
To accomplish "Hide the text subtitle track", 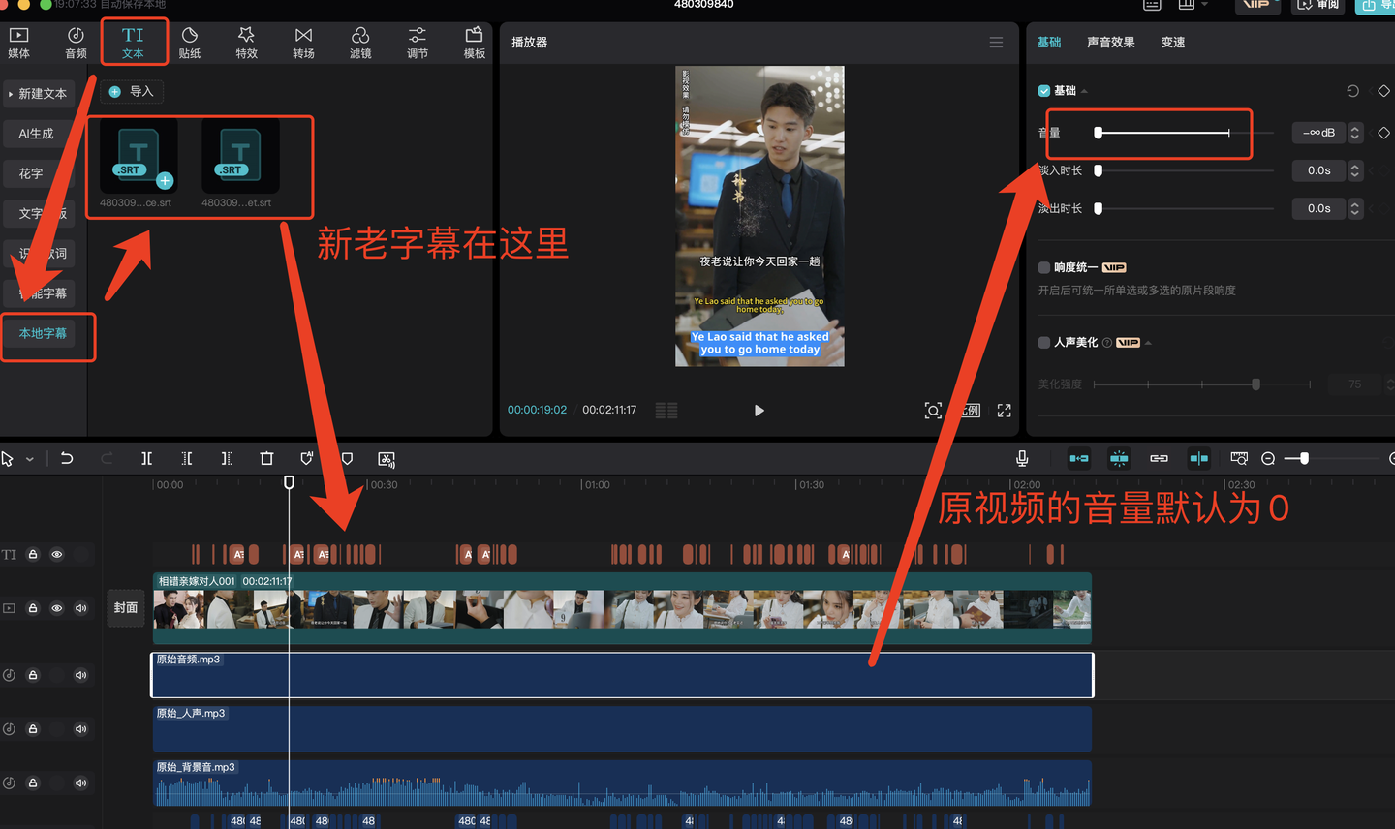I will pyautogui.click(x=57, y=554).
